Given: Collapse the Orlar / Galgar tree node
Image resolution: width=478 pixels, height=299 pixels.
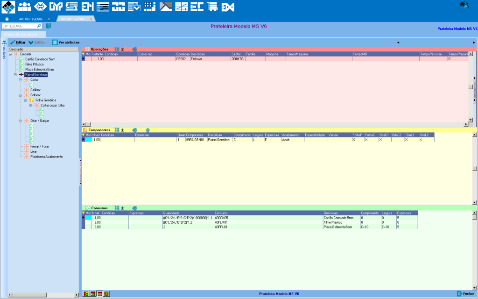Looking at the screenshot, I should 21,121.
